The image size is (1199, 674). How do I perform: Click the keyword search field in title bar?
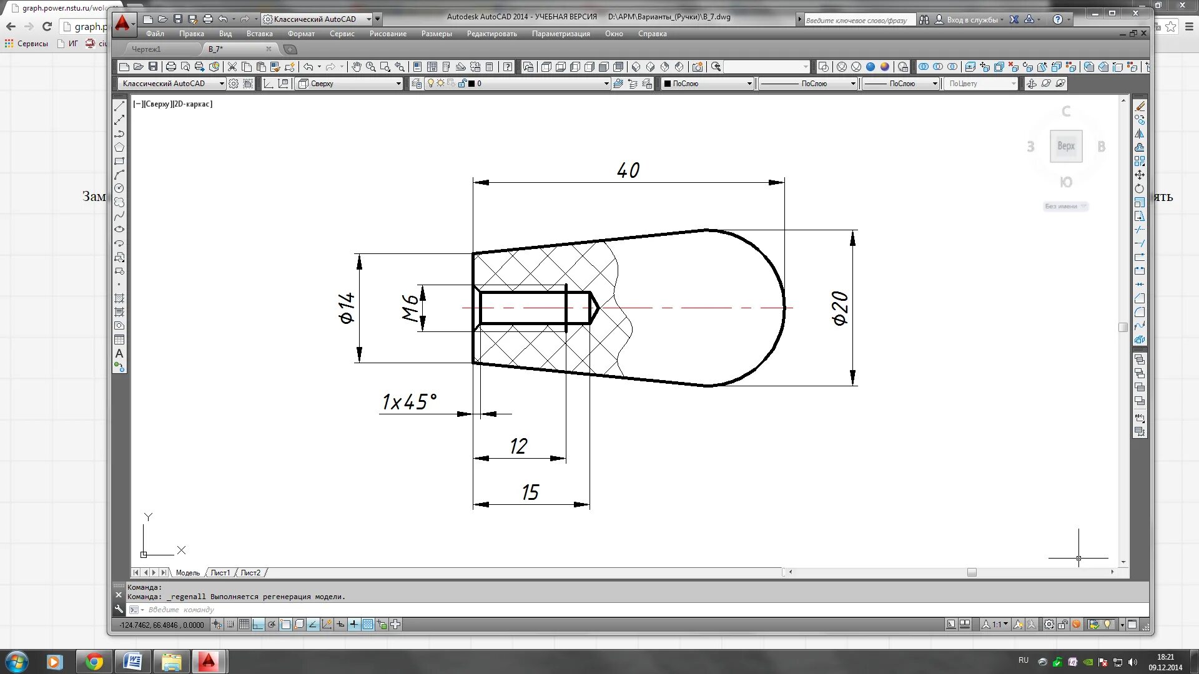click(860, 20)
